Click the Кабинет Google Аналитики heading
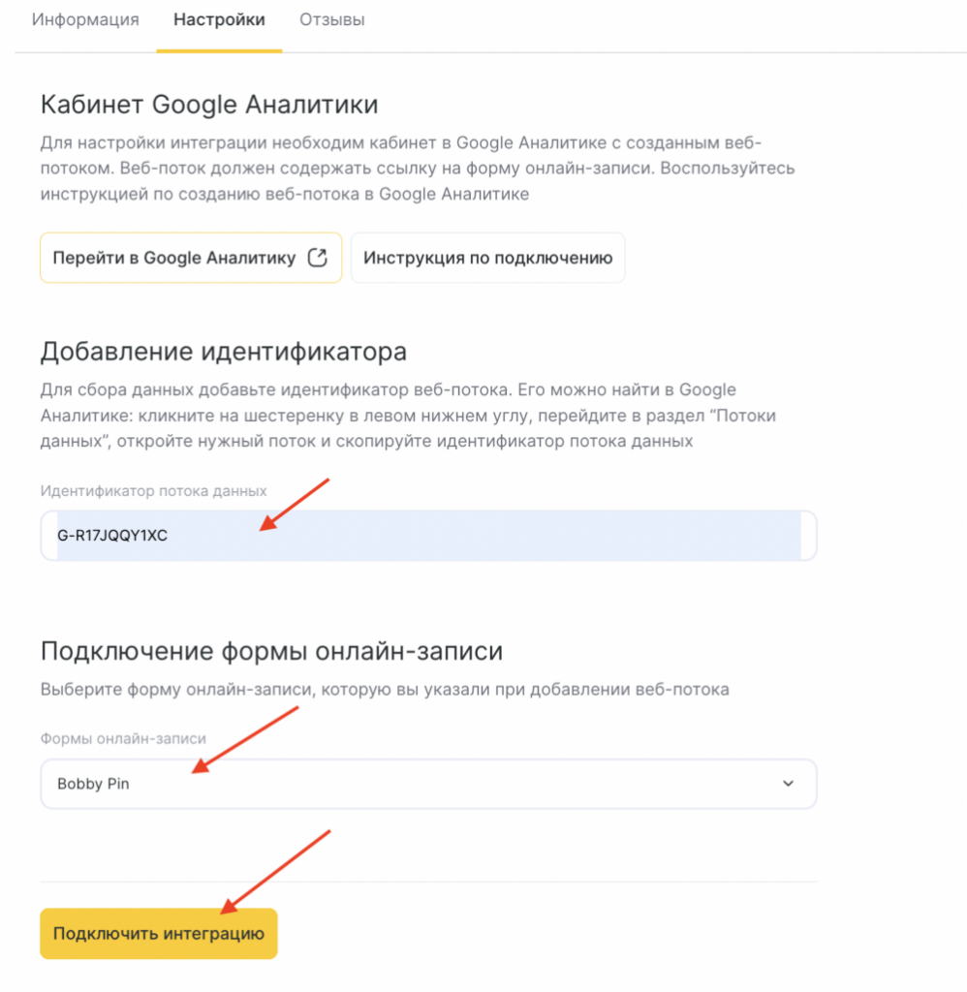This screenshot has width=967, height=992. tap(208, 104)
